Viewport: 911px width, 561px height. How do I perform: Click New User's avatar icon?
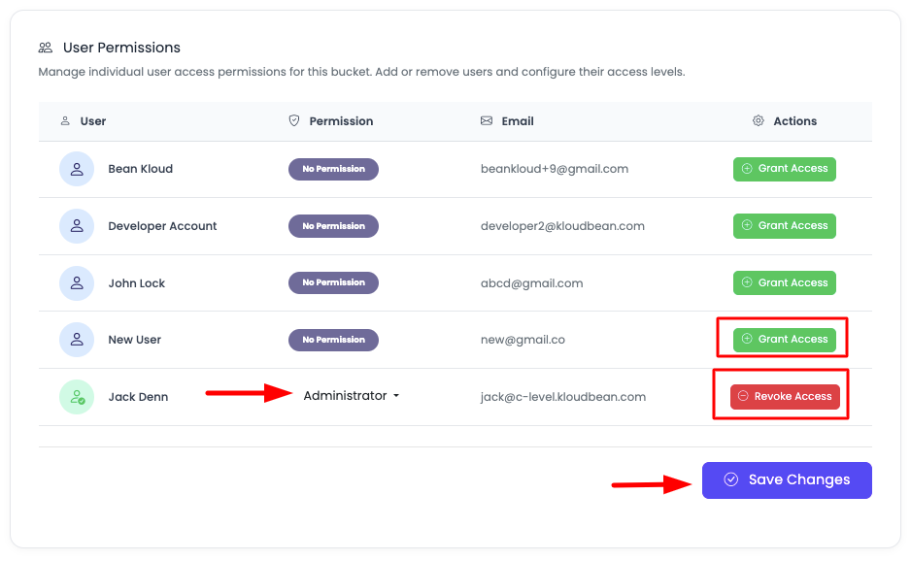click(77, 340)
